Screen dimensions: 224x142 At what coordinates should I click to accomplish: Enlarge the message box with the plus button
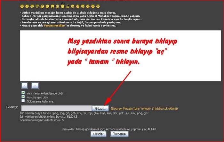pos(35,86)
